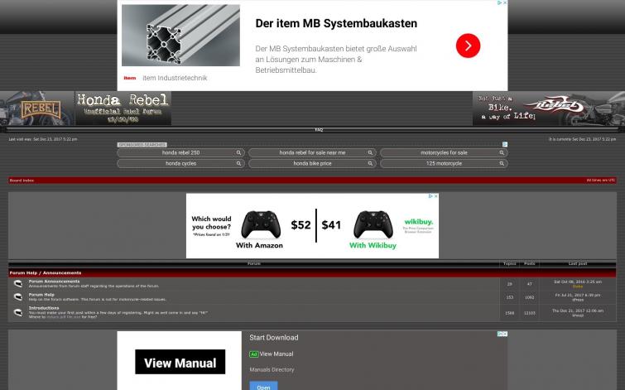625x390 pixels.
Task: Click the Posts count 1092 for Forum Help
Action: (x=529, y=297)
